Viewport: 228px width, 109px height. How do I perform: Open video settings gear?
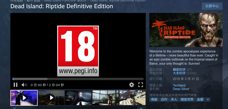(x=131, y=85)
